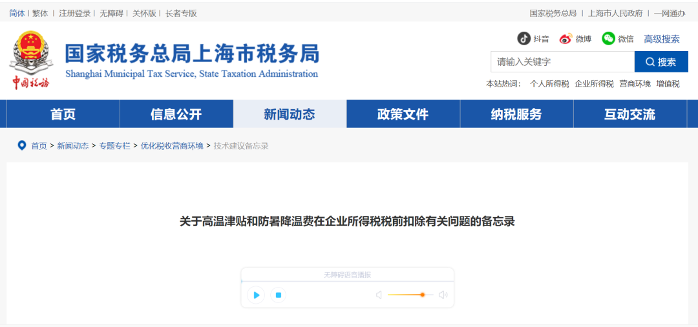Open the 首页 navigation tab
Viewport: 698px width, 327px height.
pos(63,114)
